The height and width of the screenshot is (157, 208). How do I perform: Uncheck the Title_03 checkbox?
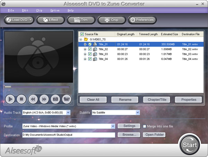coord(90,54)
